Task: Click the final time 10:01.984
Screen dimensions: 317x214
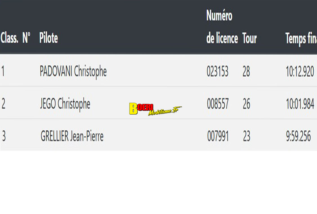Action: click(x=300, y=104)
